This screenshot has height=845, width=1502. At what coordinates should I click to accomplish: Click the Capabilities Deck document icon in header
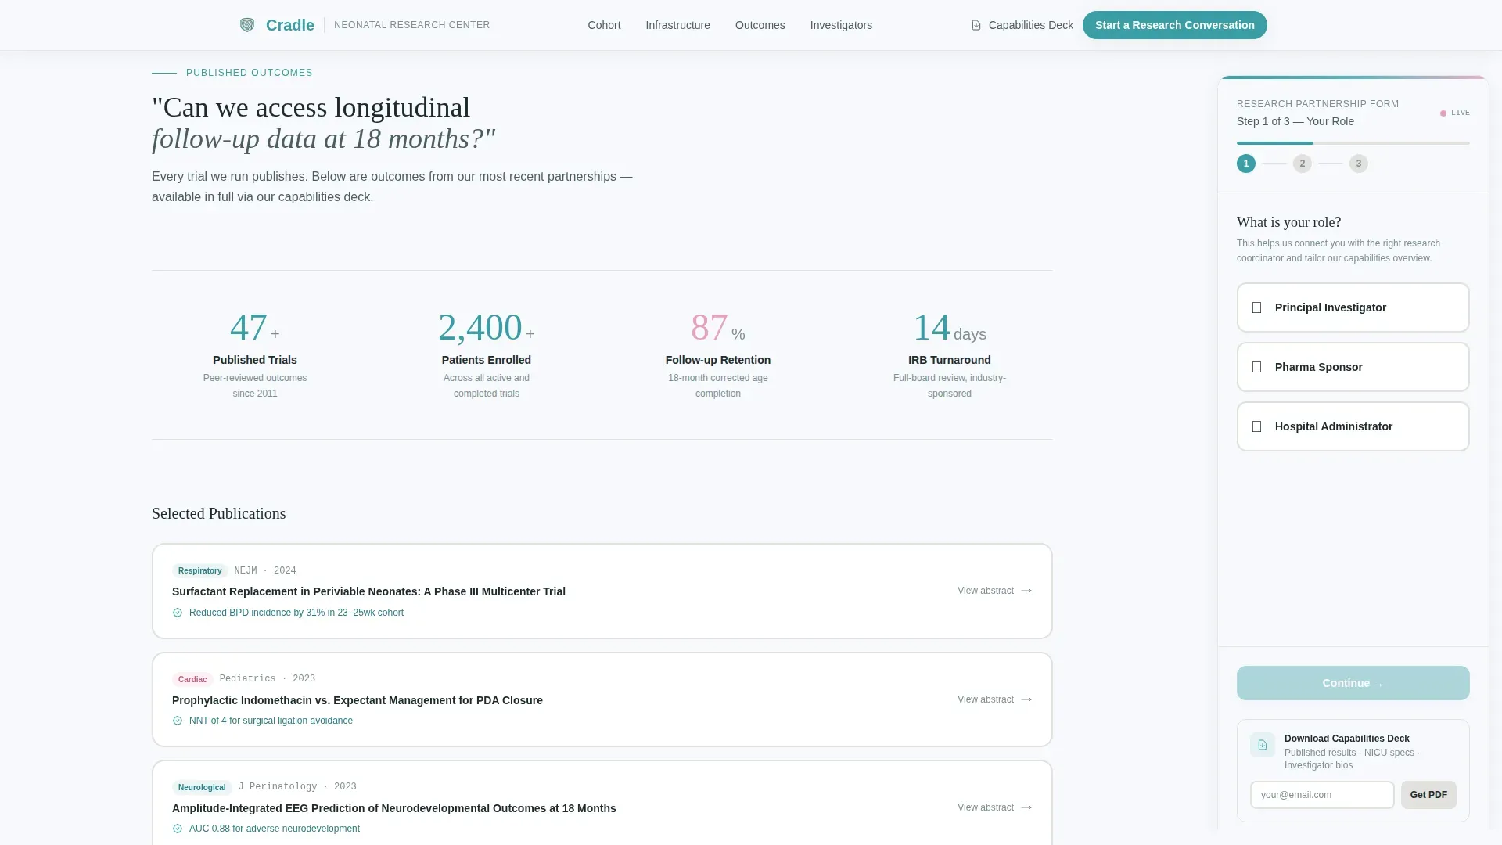976,25
